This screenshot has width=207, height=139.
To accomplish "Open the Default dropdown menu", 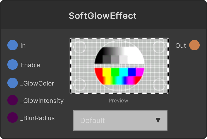I will pos(120,120).
